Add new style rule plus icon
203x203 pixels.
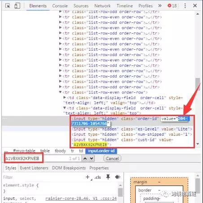click(88, 177)
